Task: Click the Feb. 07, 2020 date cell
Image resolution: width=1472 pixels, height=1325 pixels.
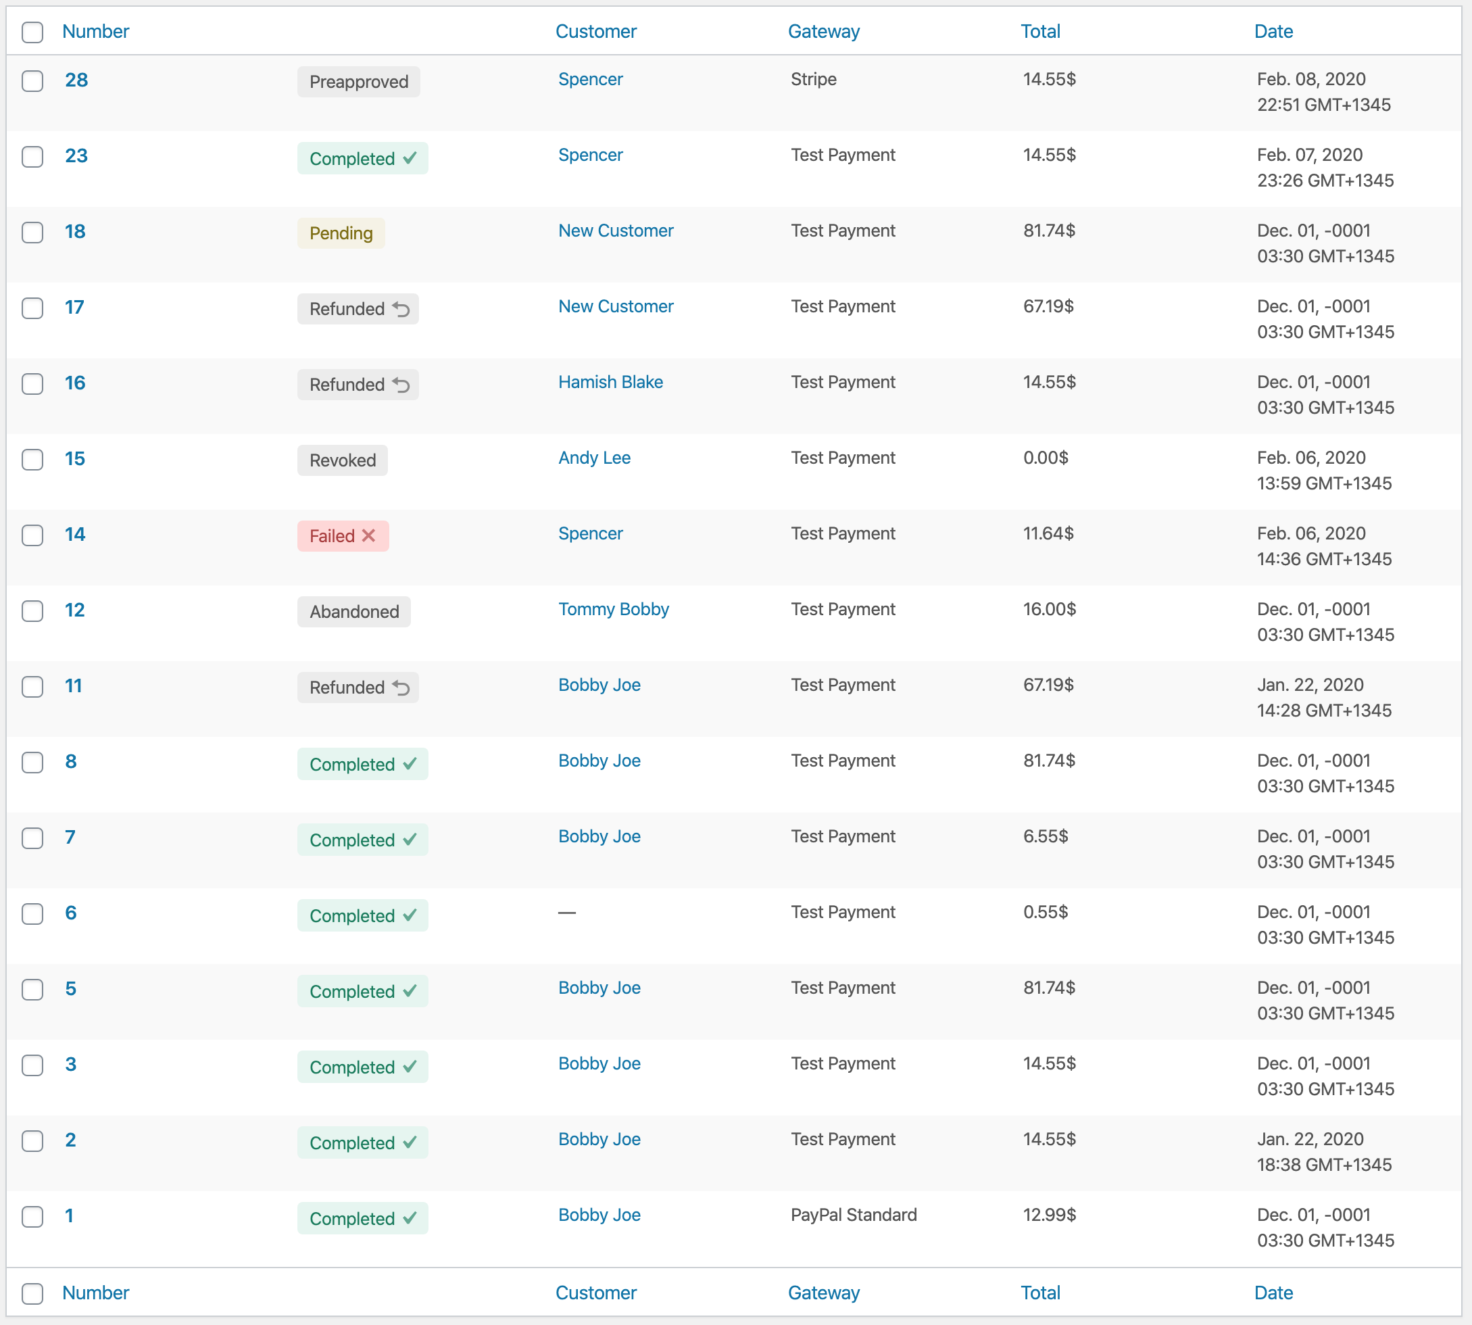Action: pyautogui.click(x=1325, y=168)
